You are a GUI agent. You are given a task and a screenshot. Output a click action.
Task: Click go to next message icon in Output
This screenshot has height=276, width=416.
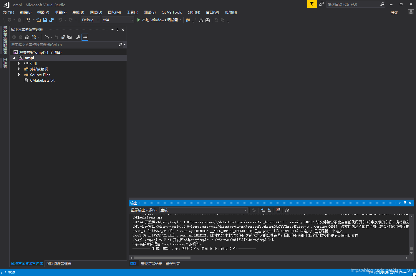[x=269, y=210]
